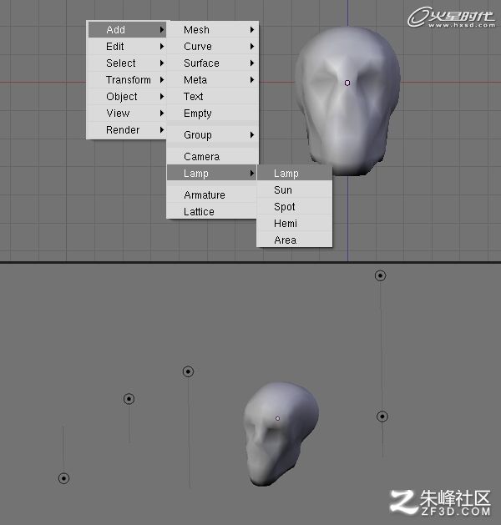501x525 pixels.
Task: Open the Render submenu
Action: tap(127, 130)
